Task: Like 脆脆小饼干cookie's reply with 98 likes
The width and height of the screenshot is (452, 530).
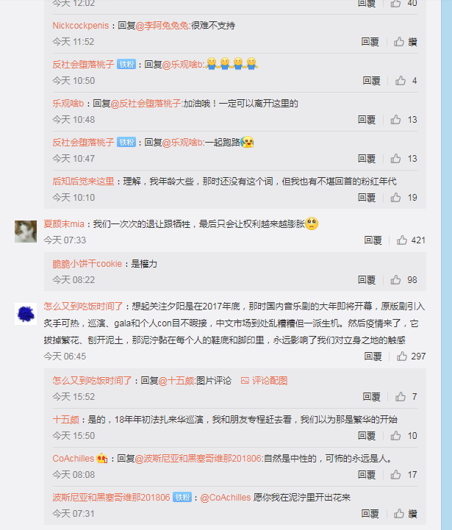Action: (404, 280)
